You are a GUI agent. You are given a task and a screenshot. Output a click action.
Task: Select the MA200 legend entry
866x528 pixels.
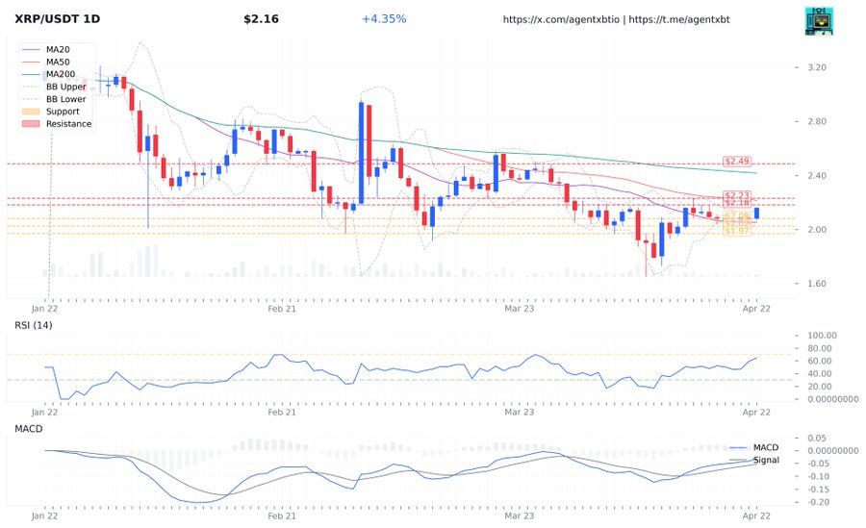pyautogui.click(x=49, y=74)
